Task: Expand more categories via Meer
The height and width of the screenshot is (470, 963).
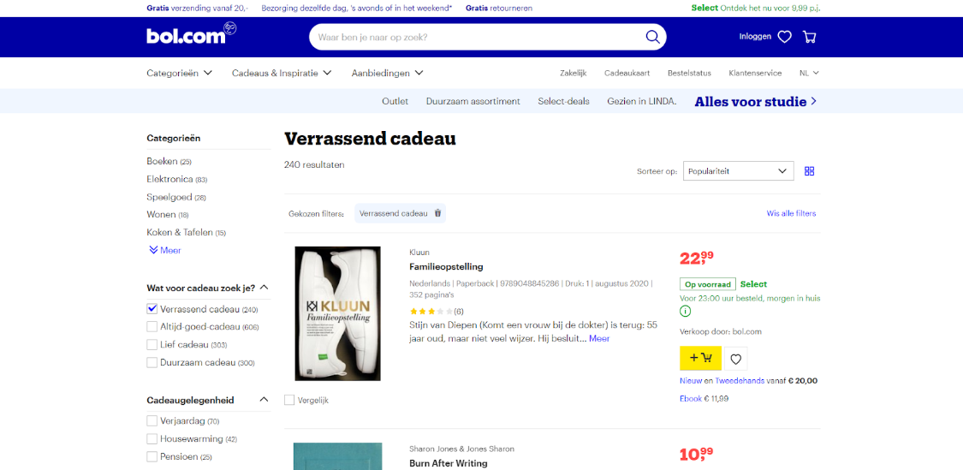Action: [164, 251]
